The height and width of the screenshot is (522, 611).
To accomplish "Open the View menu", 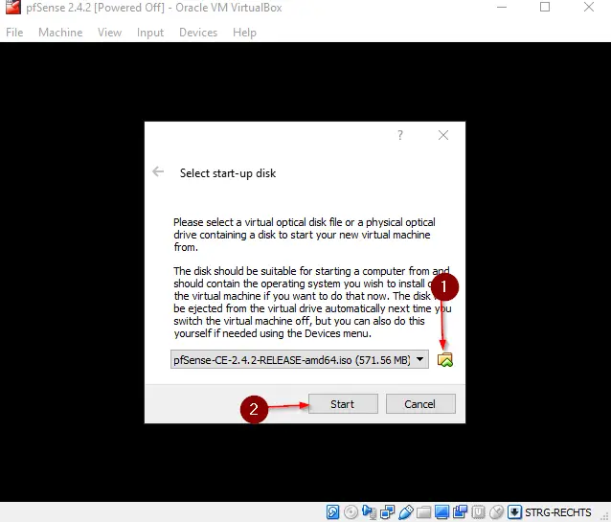I will coord(109,33).
